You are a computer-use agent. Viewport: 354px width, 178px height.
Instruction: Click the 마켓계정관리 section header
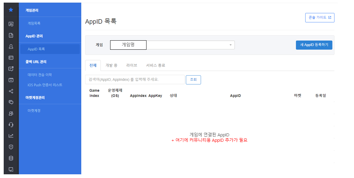click(x=35, y=97)
